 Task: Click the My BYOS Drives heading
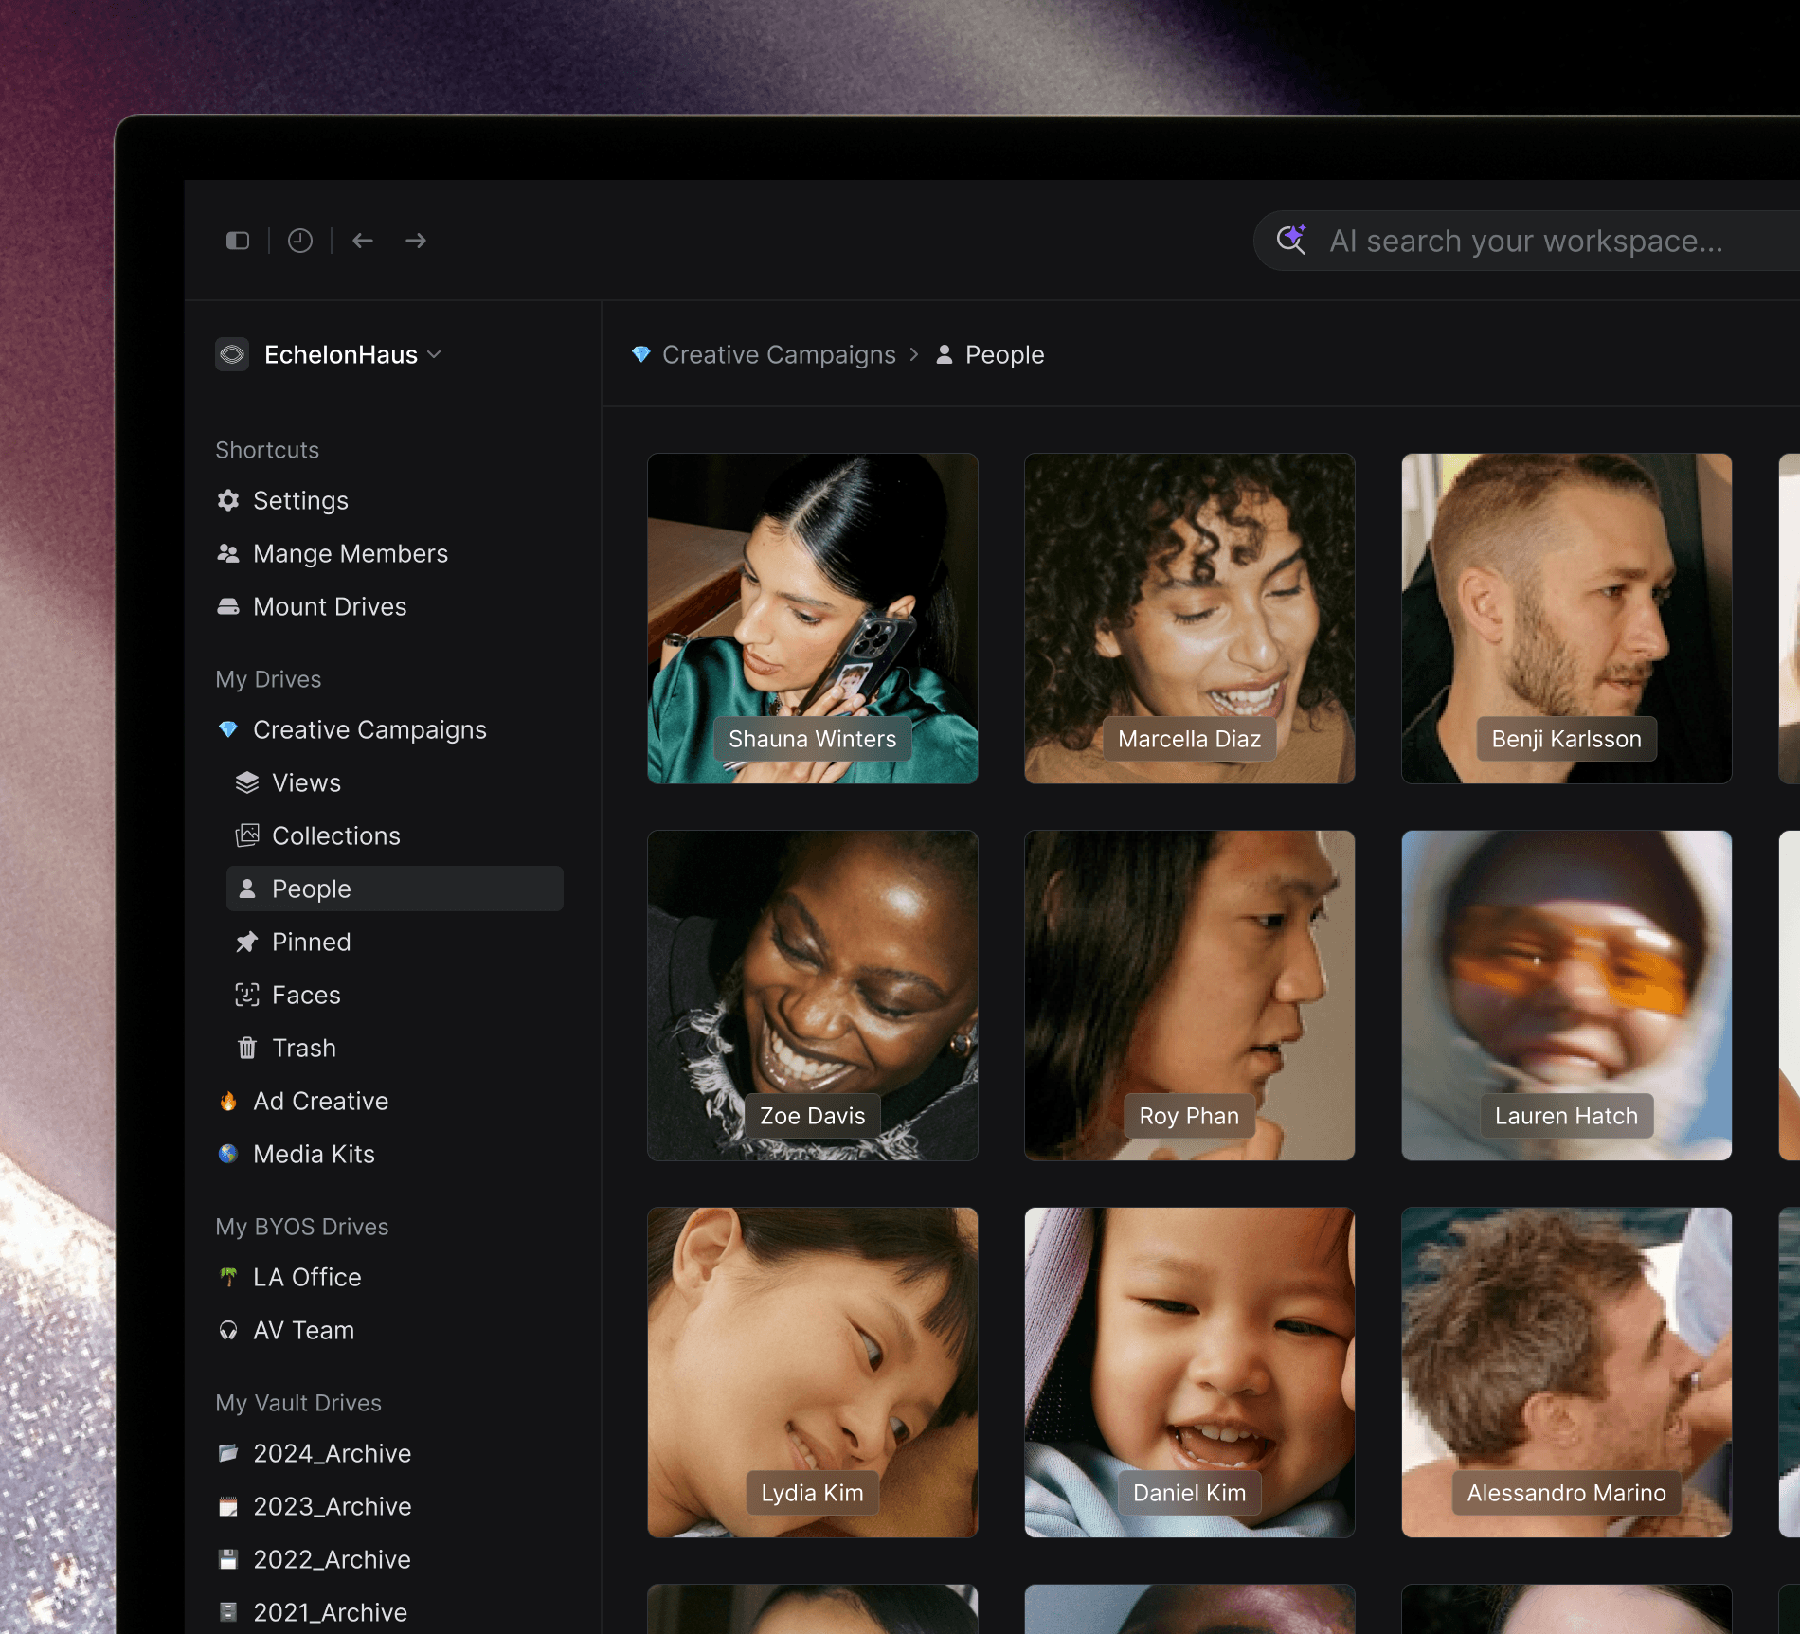302,1227
